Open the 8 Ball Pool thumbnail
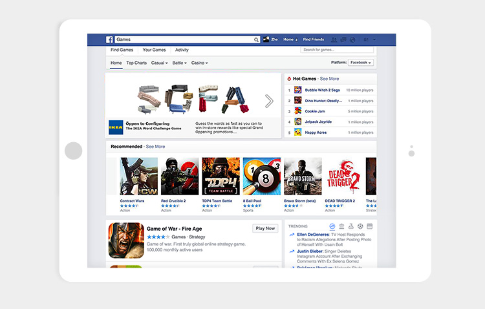This screenshot has height=309, width=485. (262, 176)
